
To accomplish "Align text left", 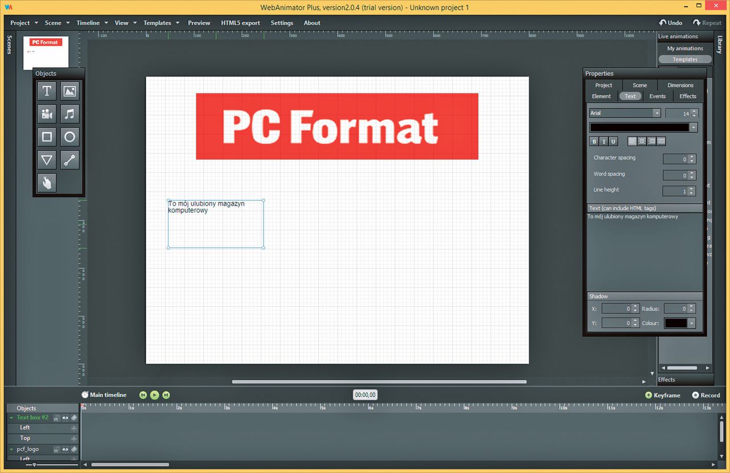I will pos(632,142).
